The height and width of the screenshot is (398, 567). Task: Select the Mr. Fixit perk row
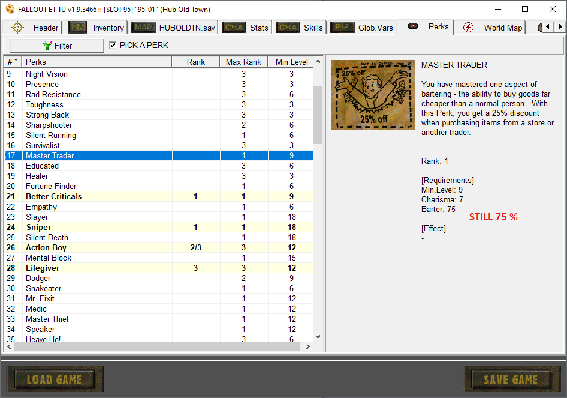click(x=159, y=298)
